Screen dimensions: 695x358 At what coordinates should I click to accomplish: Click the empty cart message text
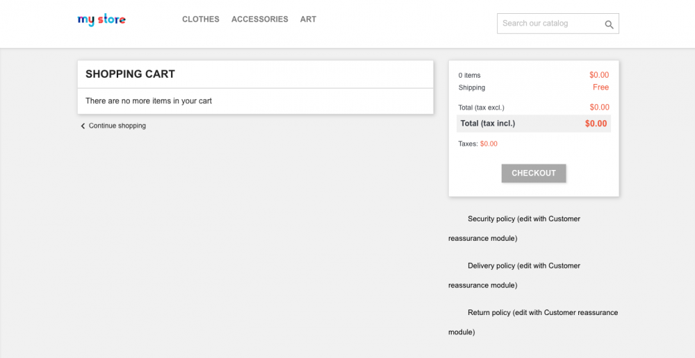click(x=149, y=101)
